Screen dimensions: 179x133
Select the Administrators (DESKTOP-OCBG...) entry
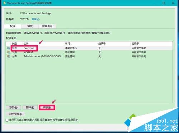click(89, 56)
